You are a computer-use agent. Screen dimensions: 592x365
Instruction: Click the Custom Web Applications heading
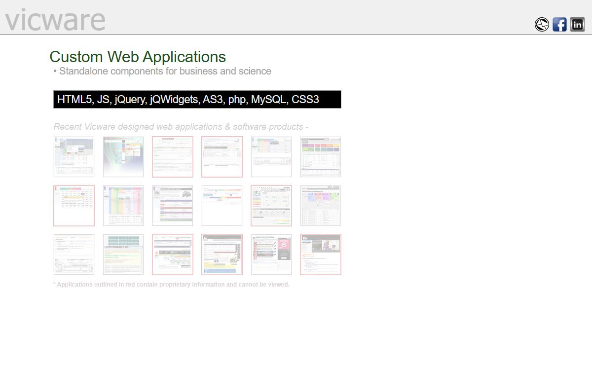point(138,57)
